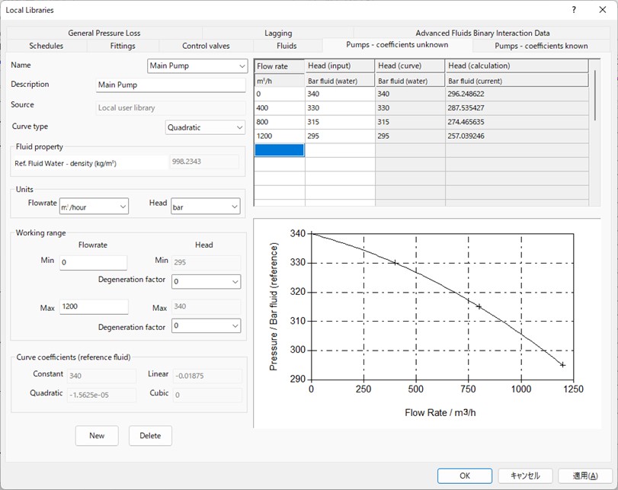The image size is (618, 490).
Task: Confirm with the OK button
Action: tap(465, 476)
